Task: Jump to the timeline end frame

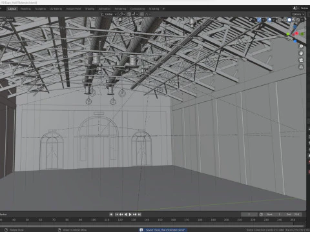Action: [139, 215]
